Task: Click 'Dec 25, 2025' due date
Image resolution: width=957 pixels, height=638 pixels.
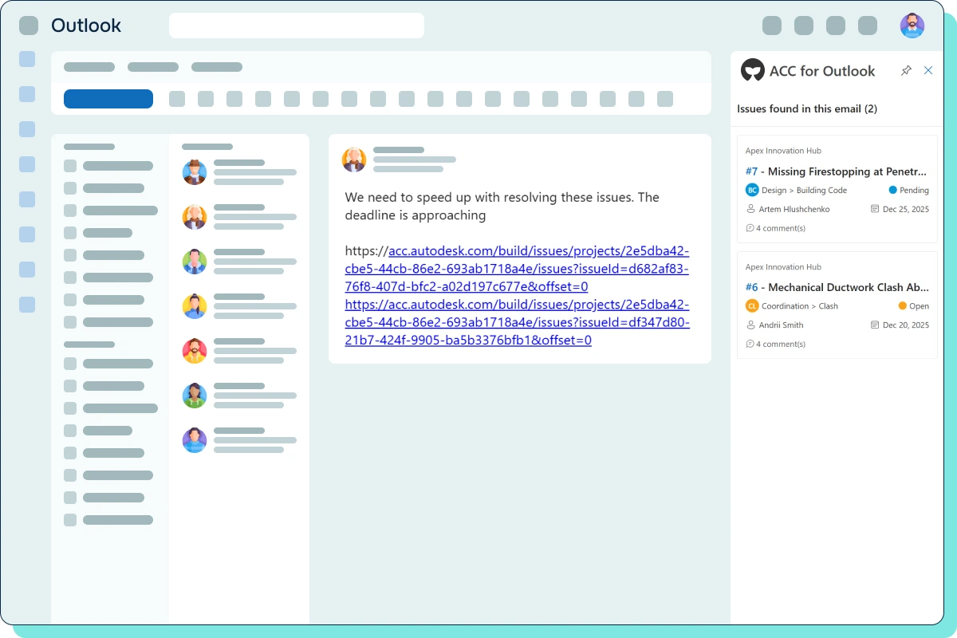Action: coord(906,209)
